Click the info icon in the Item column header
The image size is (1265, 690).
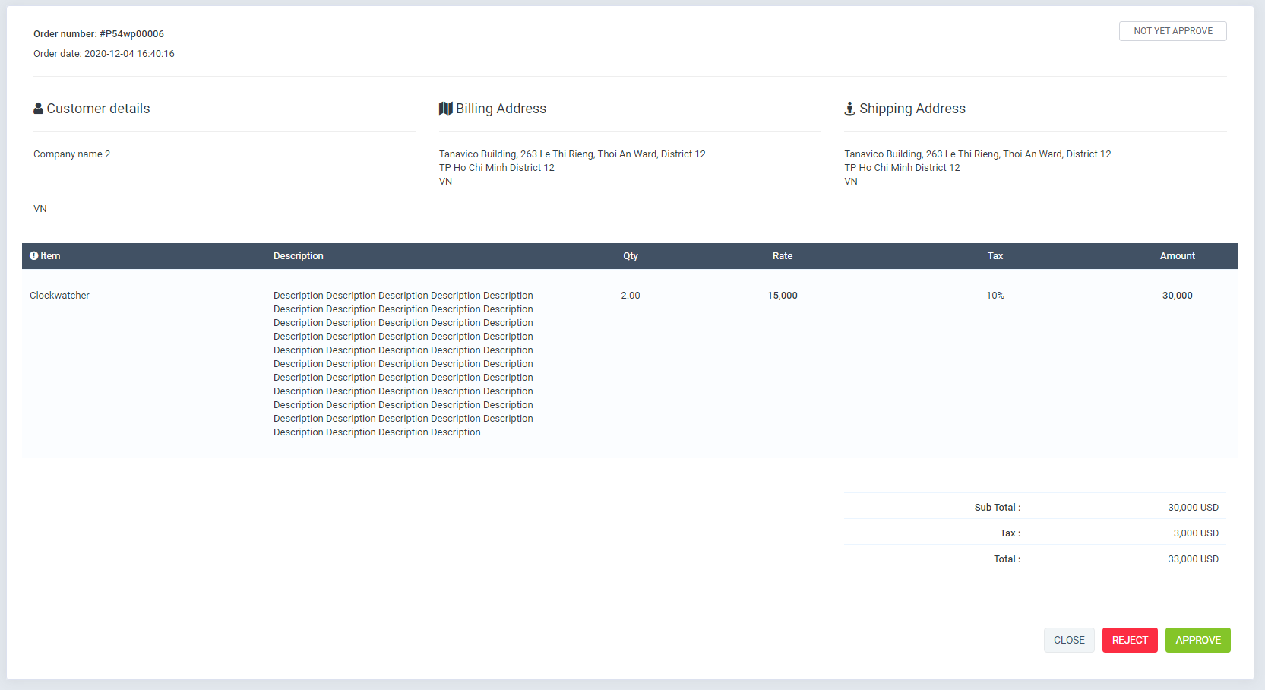click(x=33, y=255)
